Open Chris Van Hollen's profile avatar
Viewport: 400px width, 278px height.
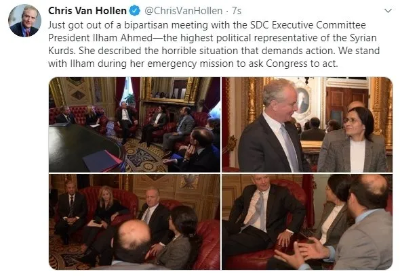click(x=24, y=20)
